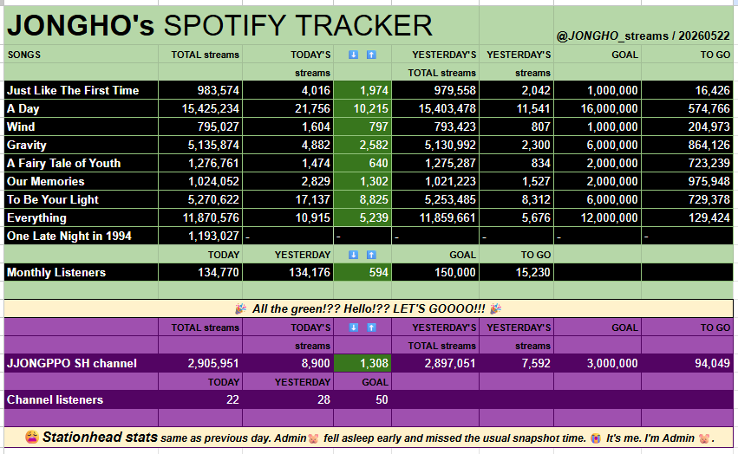Image resolution: width=738 pixels, height=454 pixels.
Task: Select the green difference cell 640
Action: (362, 163)
